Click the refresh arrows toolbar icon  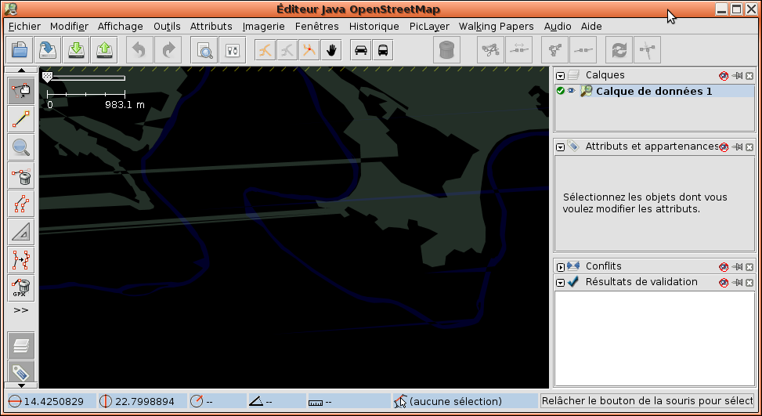[619, 49]
